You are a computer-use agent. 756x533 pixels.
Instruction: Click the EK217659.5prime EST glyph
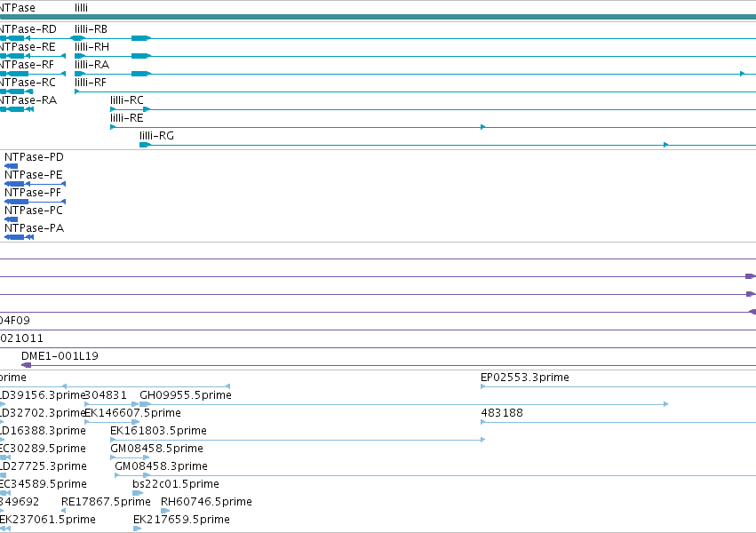tap(138, 529)
